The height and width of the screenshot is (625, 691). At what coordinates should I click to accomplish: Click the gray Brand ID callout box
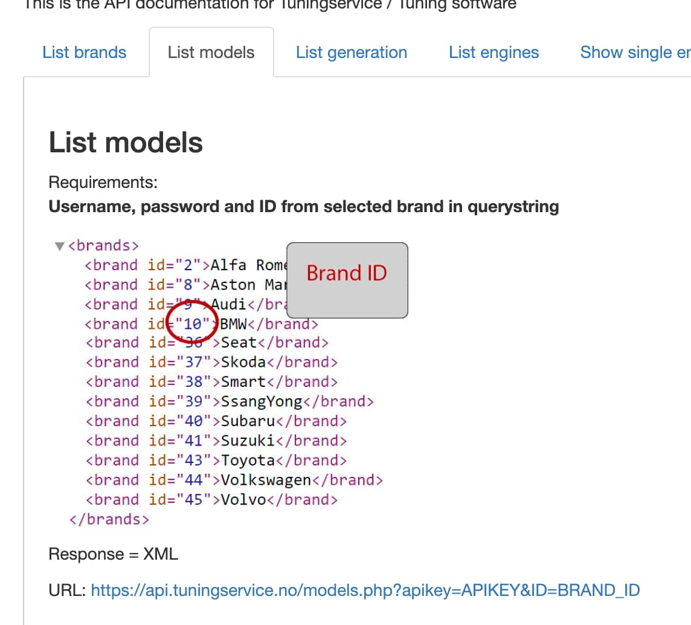click(x=347, y=279)
